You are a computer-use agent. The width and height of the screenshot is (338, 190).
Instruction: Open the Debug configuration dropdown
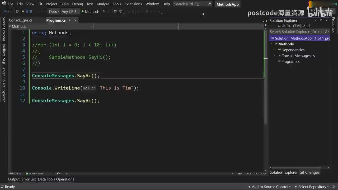tap(54, 11)
